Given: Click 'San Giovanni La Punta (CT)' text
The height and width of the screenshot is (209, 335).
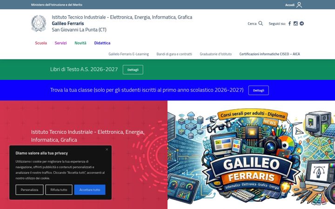Looking at the screenshot, I should point(79,30).
